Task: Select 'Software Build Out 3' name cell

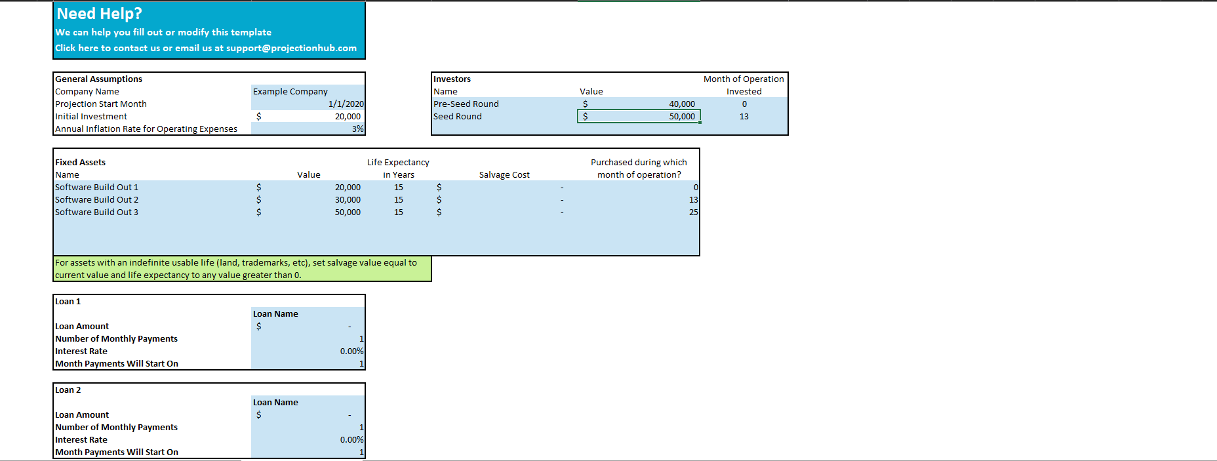Action: [x=152, y=212]
